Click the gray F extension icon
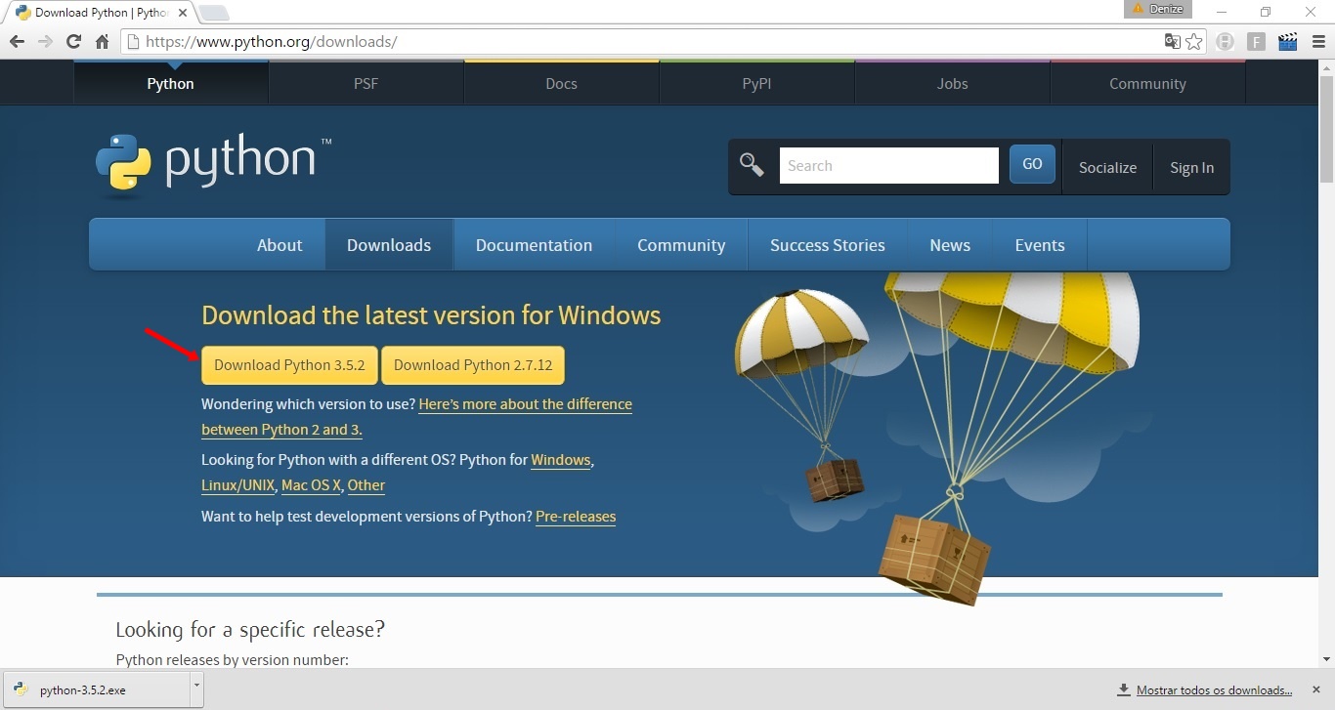 [x=1257, y=42]
